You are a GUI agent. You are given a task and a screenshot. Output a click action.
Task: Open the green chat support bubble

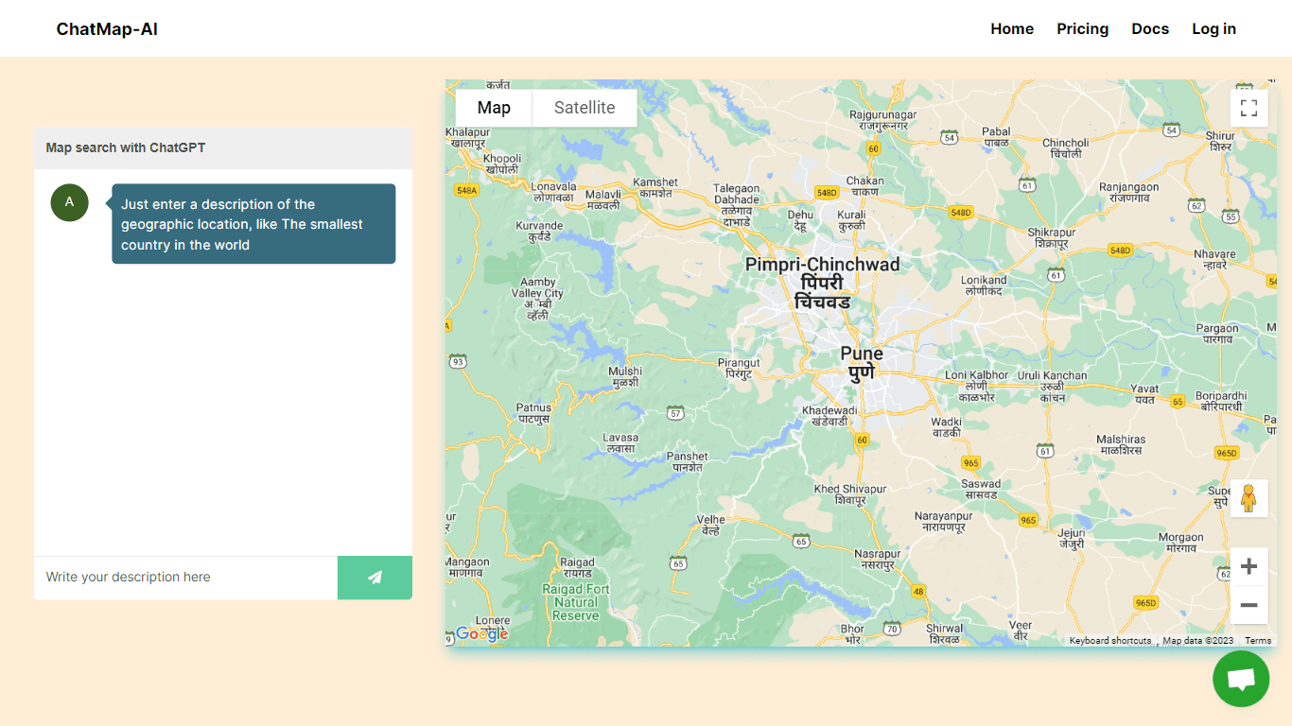tap(1241, 679)
